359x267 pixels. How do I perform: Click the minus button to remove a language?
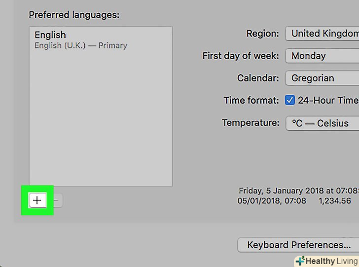56,200
